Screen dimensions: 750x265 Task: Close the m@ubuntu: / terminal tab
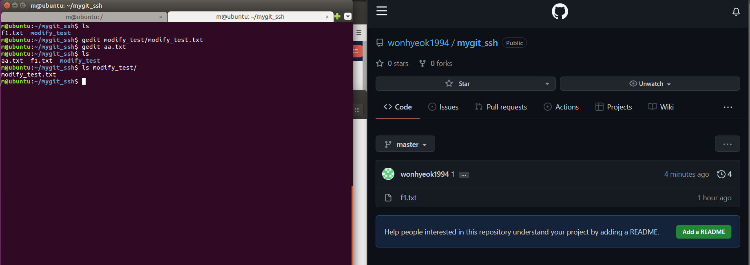161,17
